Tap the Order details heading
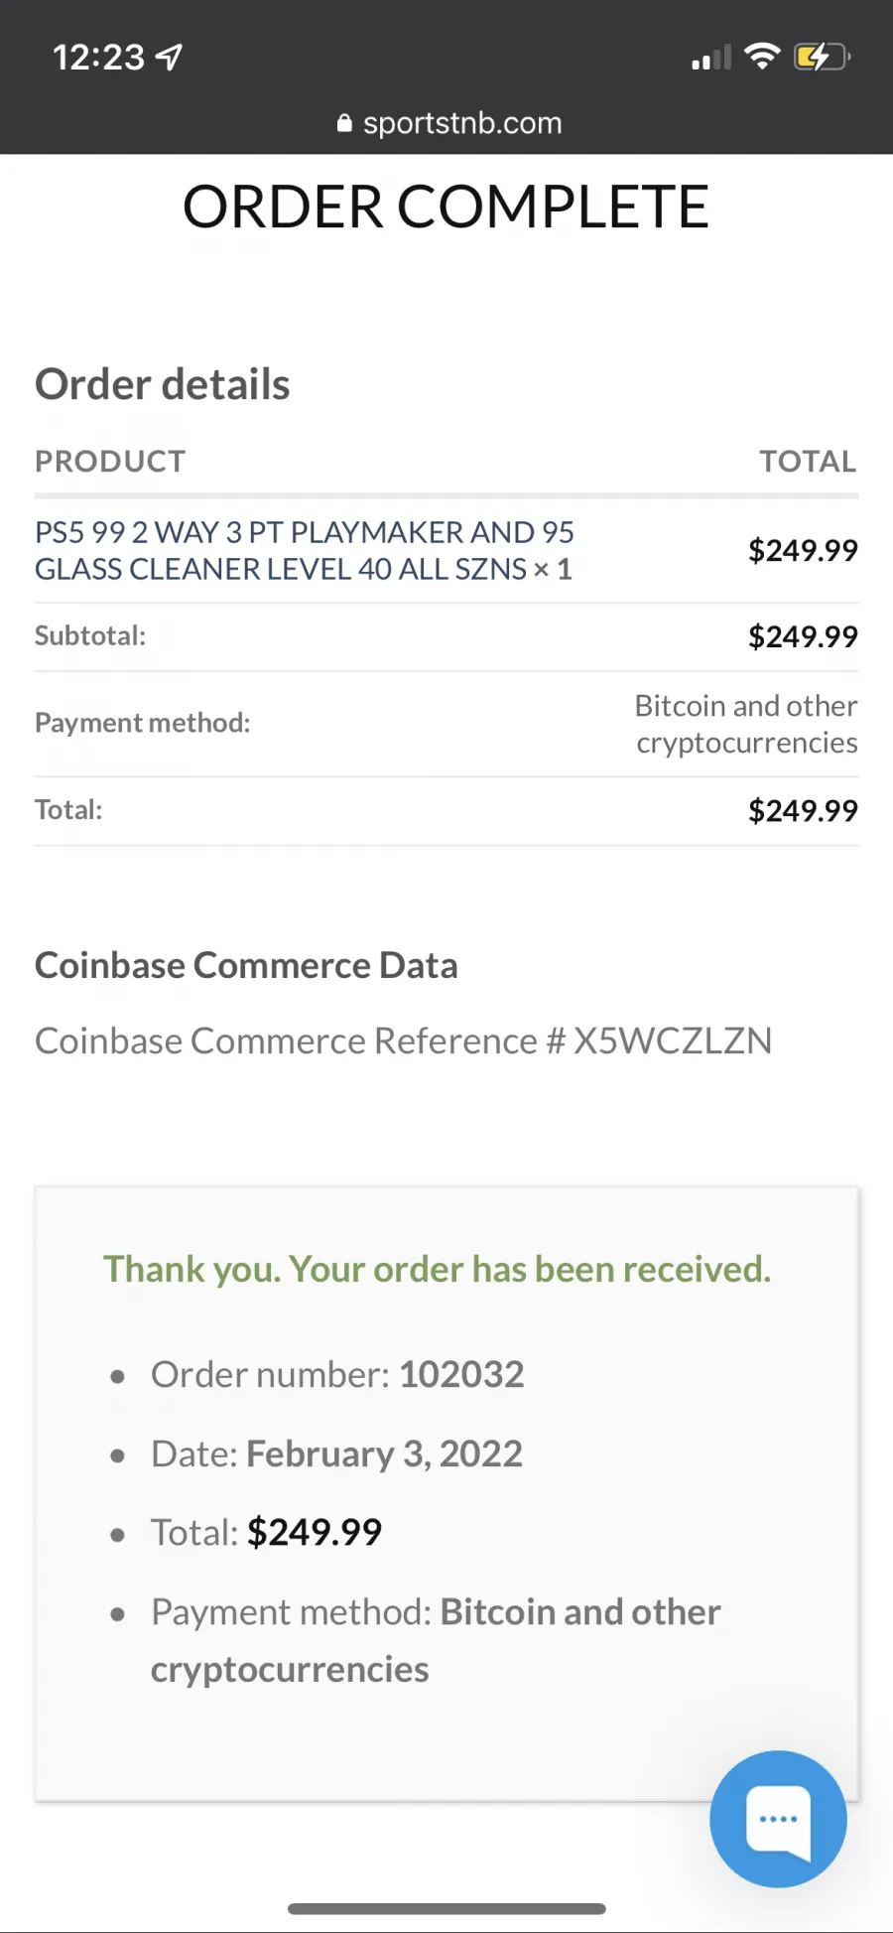 pos(163,384)
